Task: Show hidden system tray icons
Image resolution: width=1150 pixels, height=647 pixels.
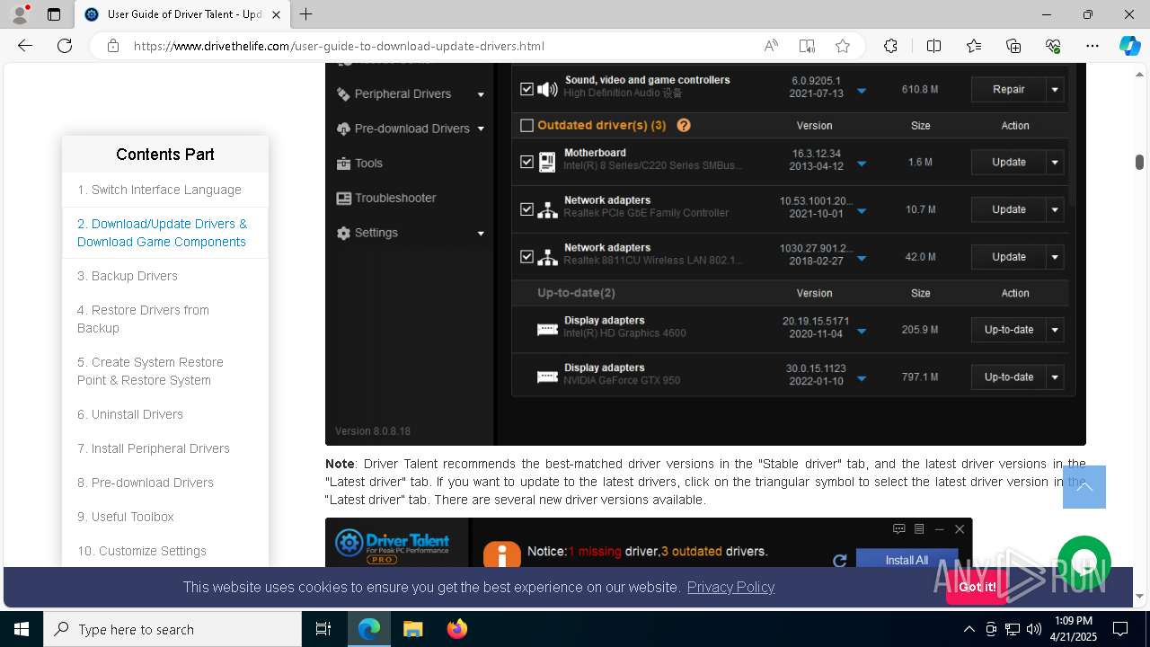Action: [x=969, y=629]
